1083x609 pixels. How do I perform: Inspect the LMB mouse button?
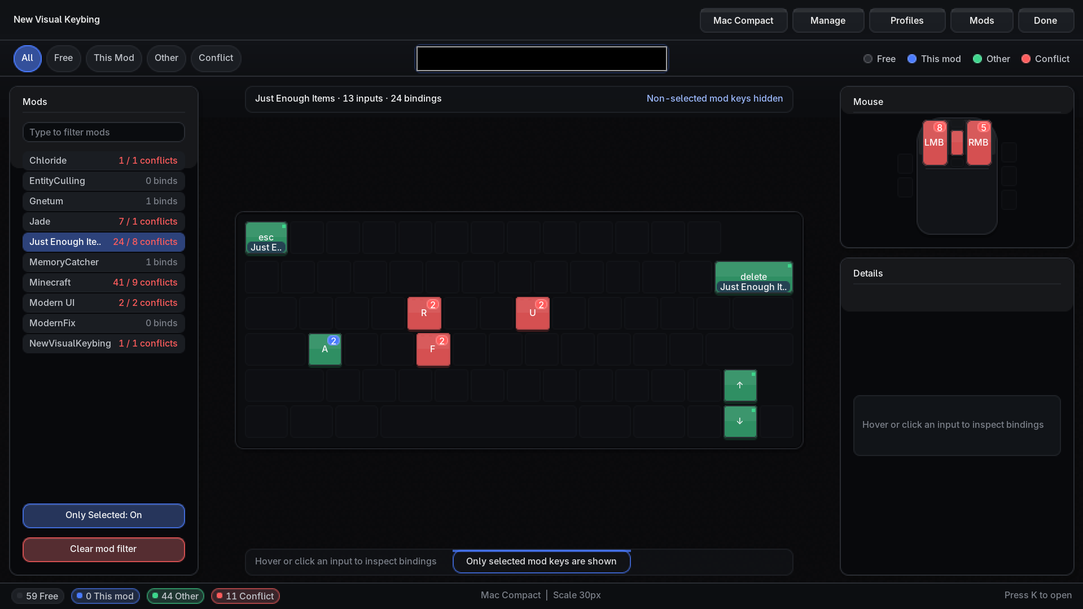[x=935, y=143]
